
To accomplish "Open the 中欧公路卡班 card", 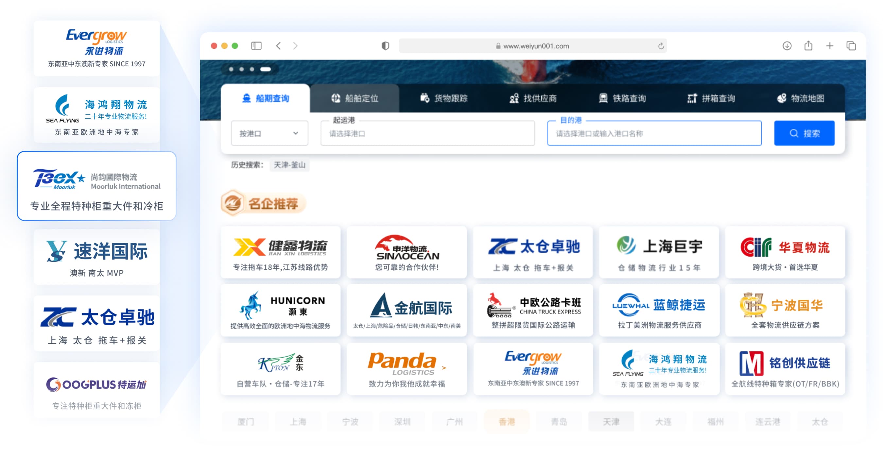I will point(533,311).
